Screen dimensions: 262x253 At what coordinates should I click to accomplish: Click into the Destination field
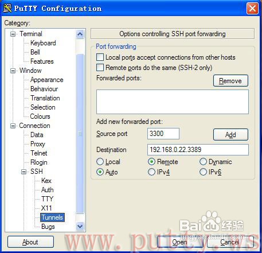coord(198,150)
